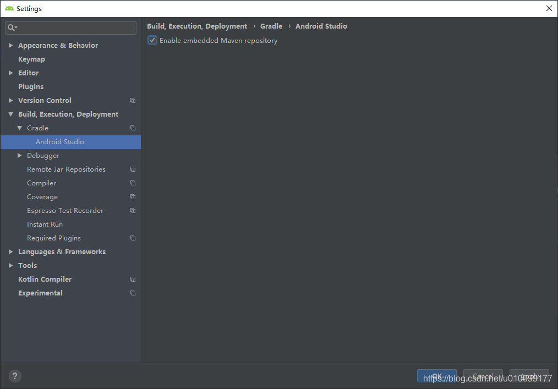This screenshot has height=389, width=558.
Task: Close the Settings dialog window
Action: pyautogui.click(x=549, y=8)
